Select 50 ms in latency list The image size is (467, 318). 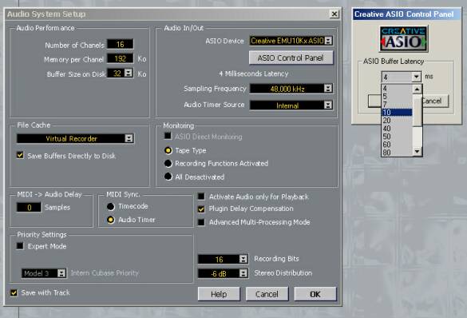[397, 137]
